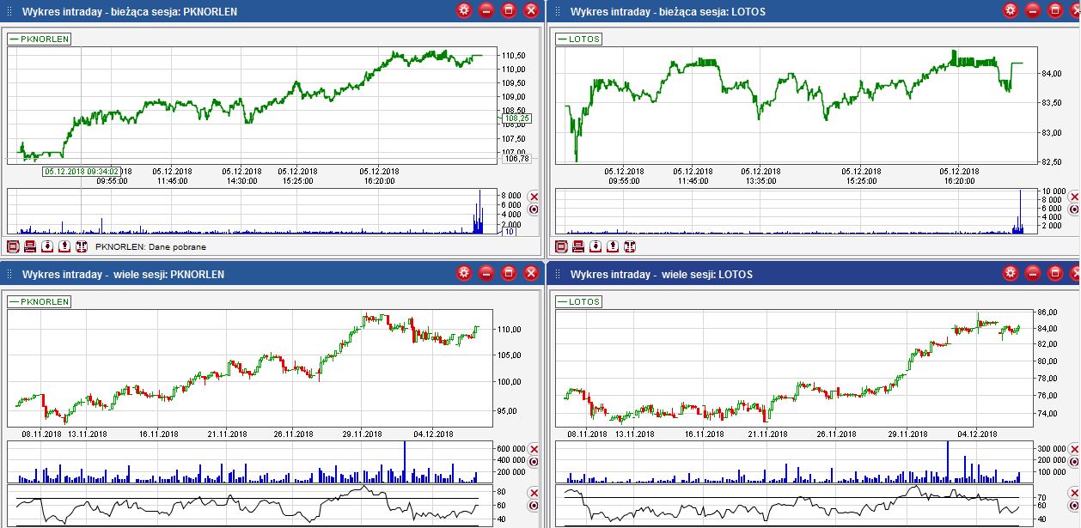Click title 'Wykres intraday - bieżąca sesja: PKNORLEN'

click(x=130, y=12)
